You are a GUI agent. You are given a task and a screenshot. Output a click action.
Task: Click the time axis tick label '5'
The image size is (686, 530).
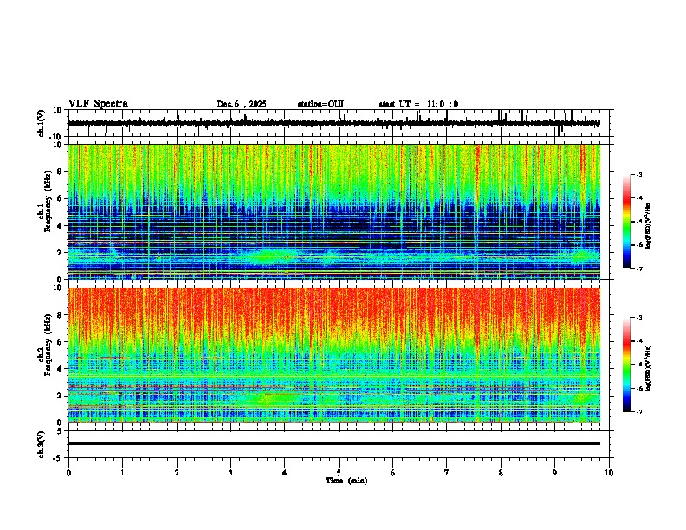pos(339,473)
